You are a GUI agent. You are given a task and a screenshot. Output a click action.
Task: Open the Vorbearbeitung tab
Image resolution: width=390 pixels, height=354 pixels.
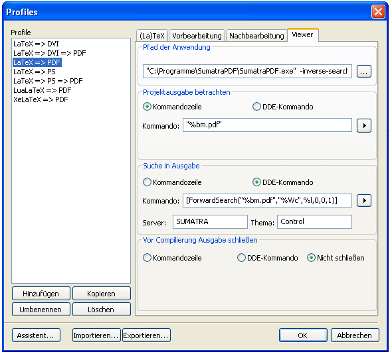click(197, 36)
